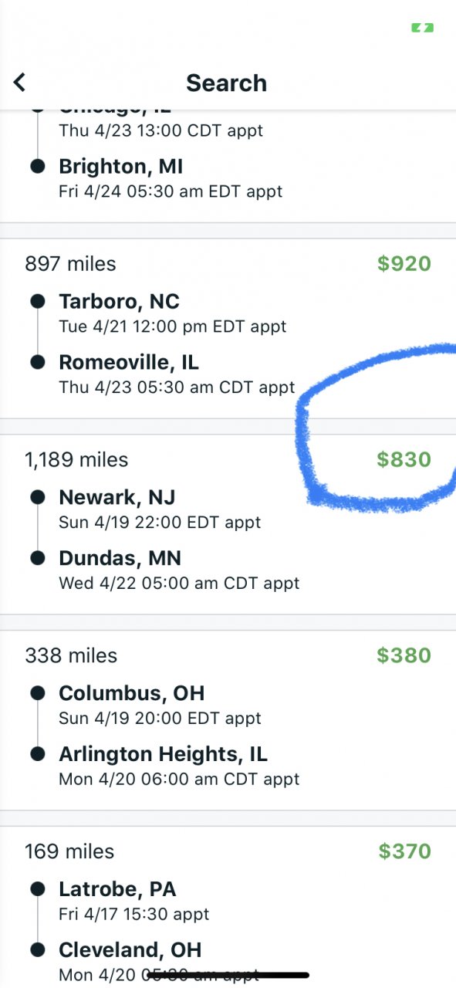Tap the 1,189 miles distance label
The height and width of the screenshot is (988, 456).
[76, 460]
